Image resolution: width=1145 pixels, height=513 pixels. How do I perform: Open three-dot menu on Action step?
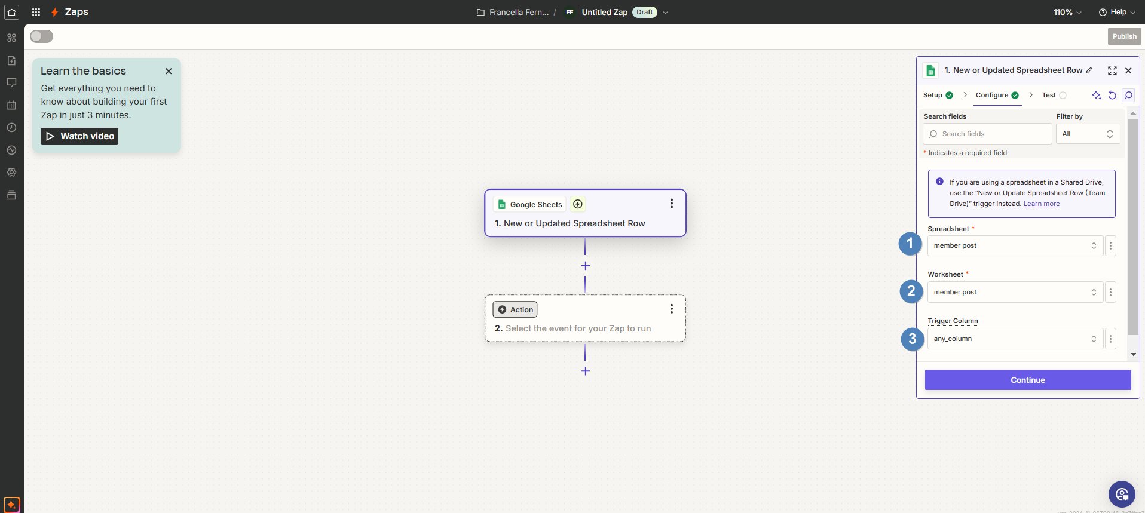pyautogui.click(x=672, y=309)
